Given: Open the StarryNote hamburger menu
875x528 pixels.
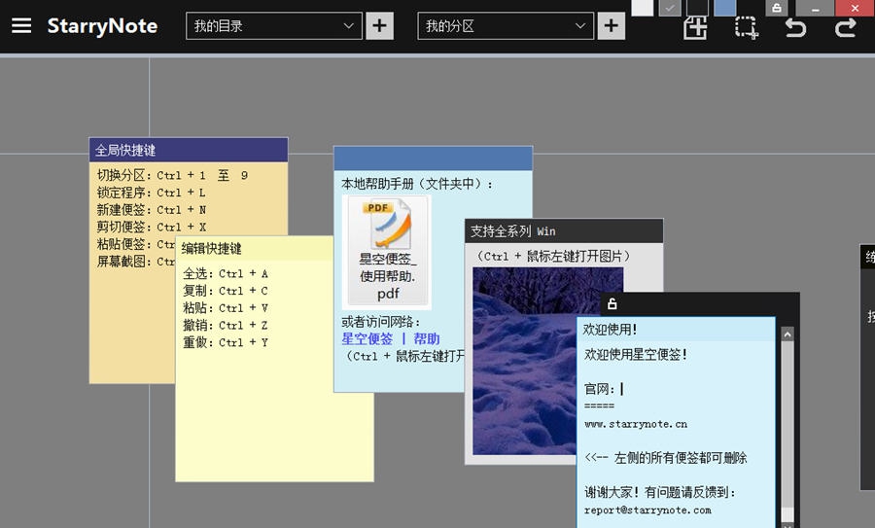Looking at the screenshot, I should click(x=21, y=25).
